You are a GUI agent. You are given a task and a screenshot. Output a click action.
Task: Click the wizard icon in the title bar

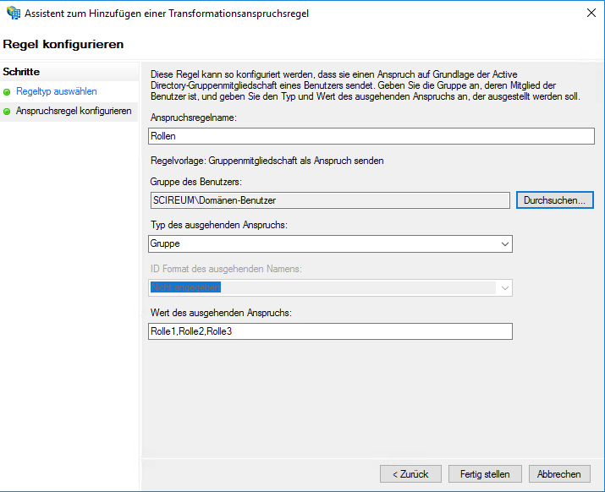coord(13,14)
